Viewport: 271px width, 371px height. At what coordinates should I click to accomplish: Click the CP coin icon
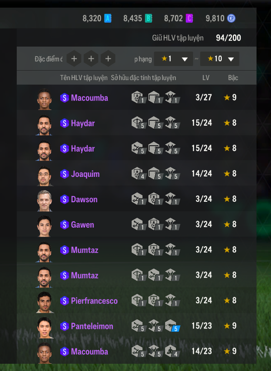click(x=231, y=18)
